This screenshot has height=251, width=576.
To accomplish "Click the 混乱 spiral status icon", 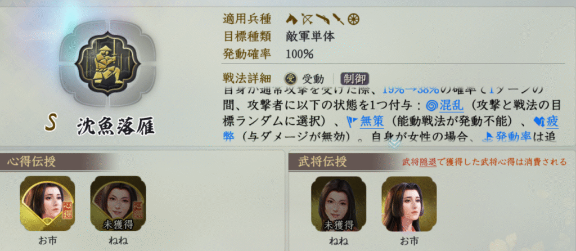I will coord(431,105).
